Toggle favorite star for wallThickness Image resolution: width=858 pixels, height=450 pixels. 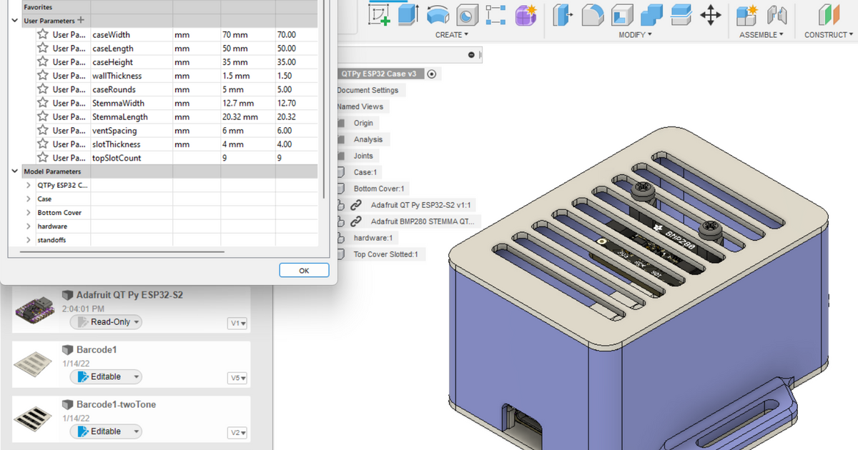(x=43, y=76)
